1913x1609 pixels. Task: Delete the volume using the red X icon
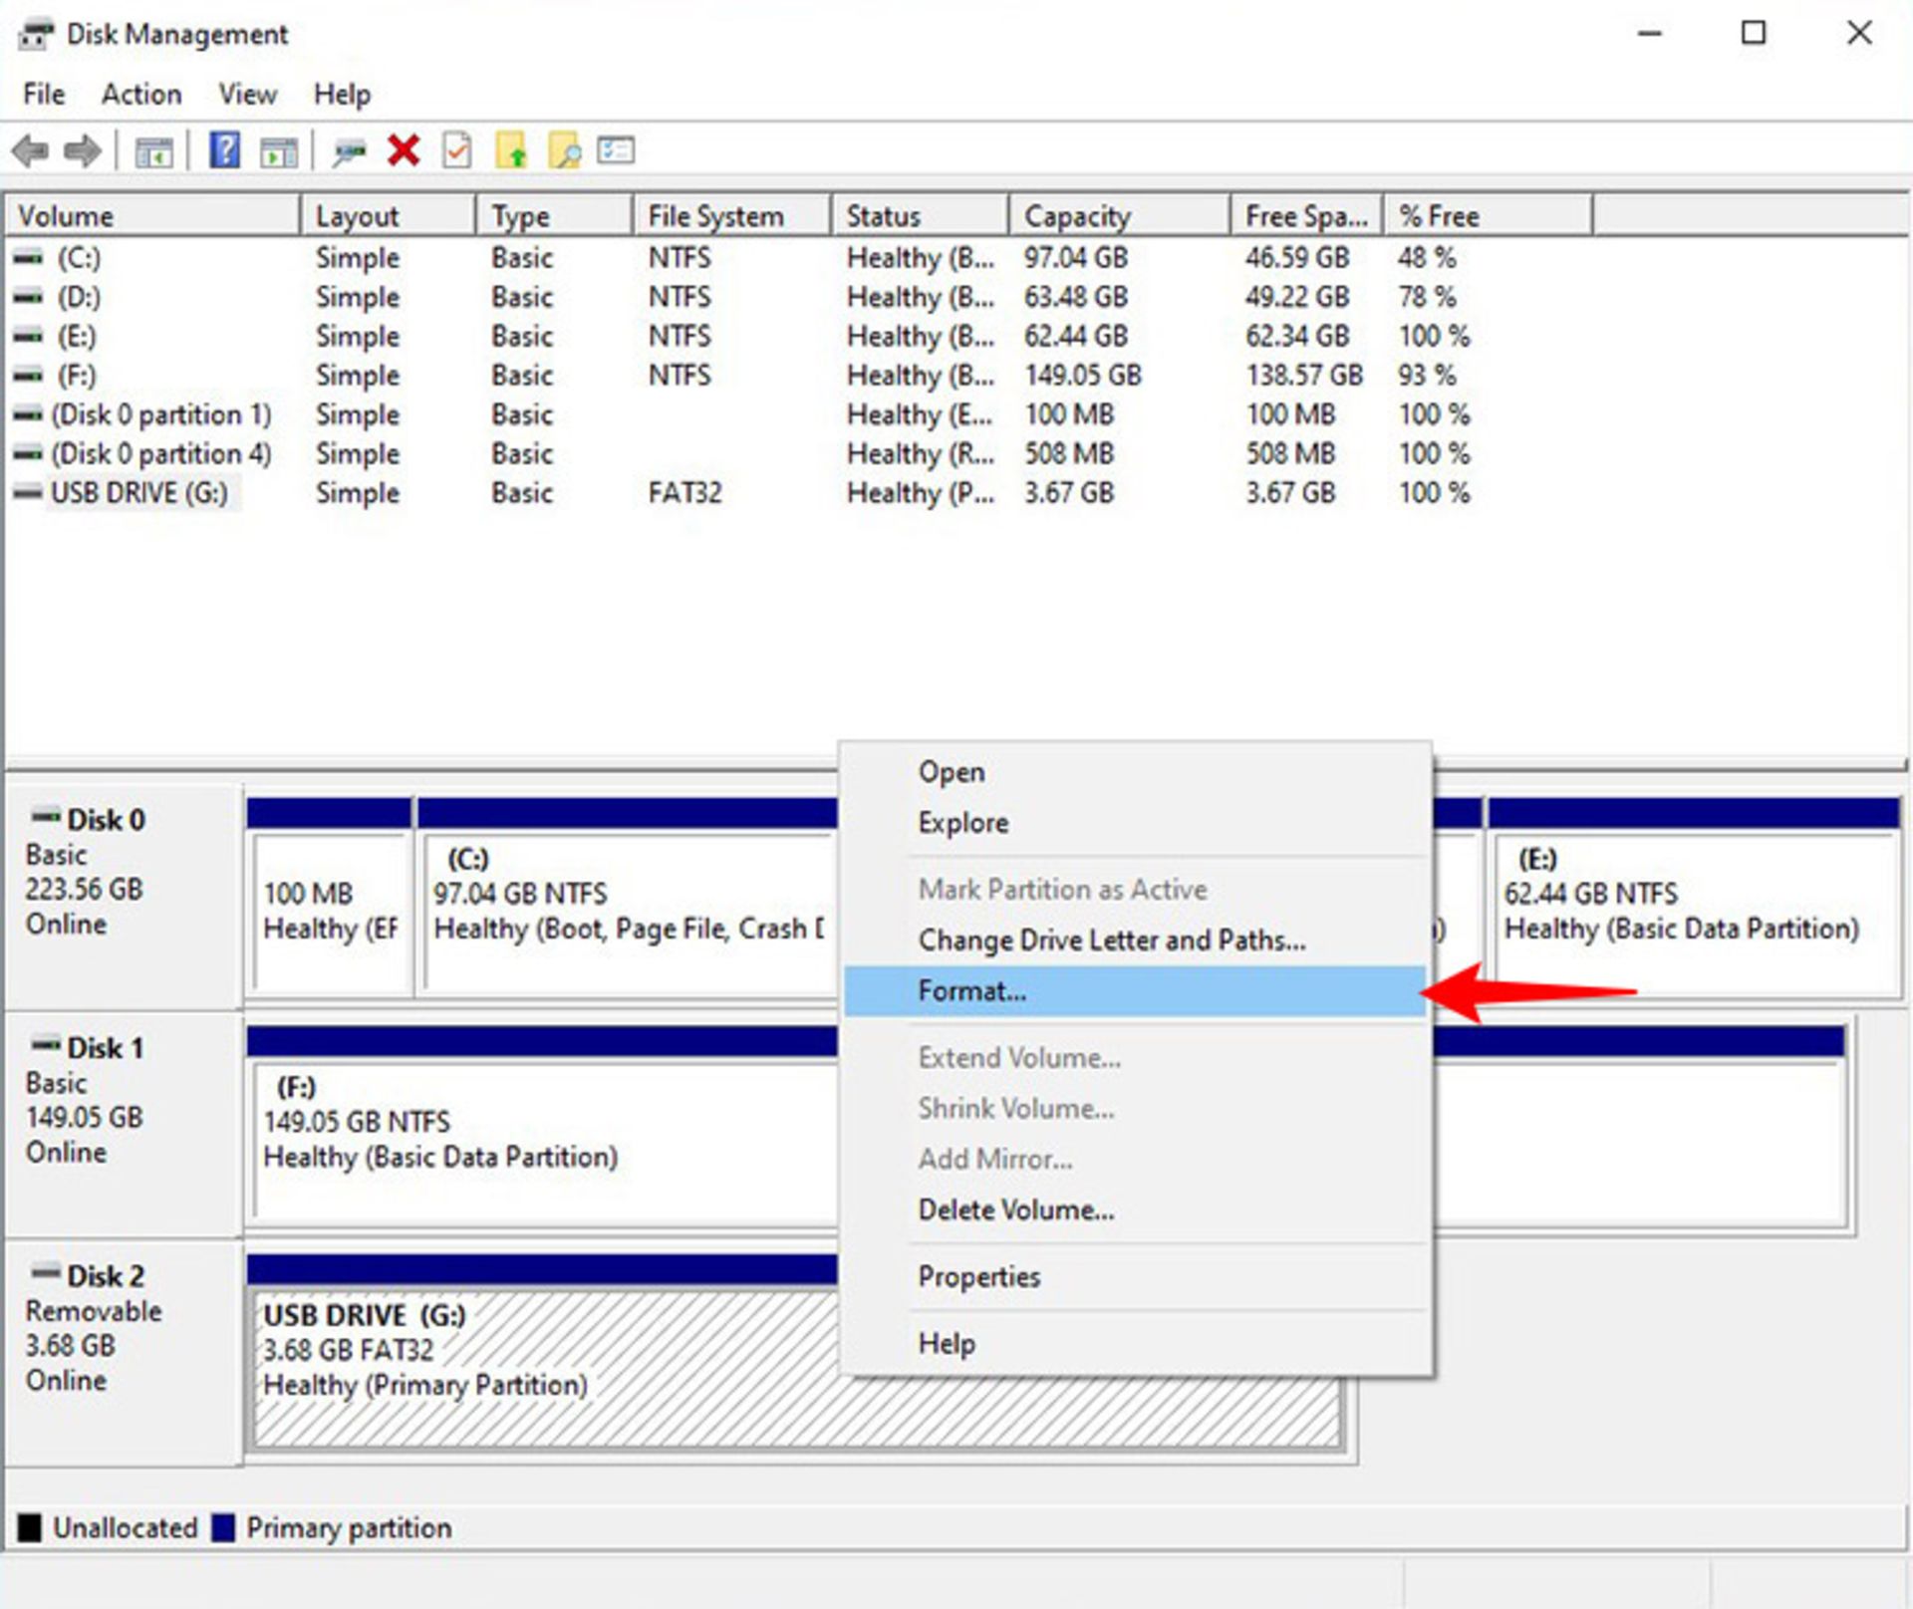[403, 149]
